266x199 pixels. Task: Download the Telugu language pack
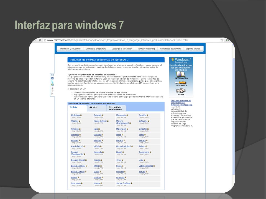(142, 146)
